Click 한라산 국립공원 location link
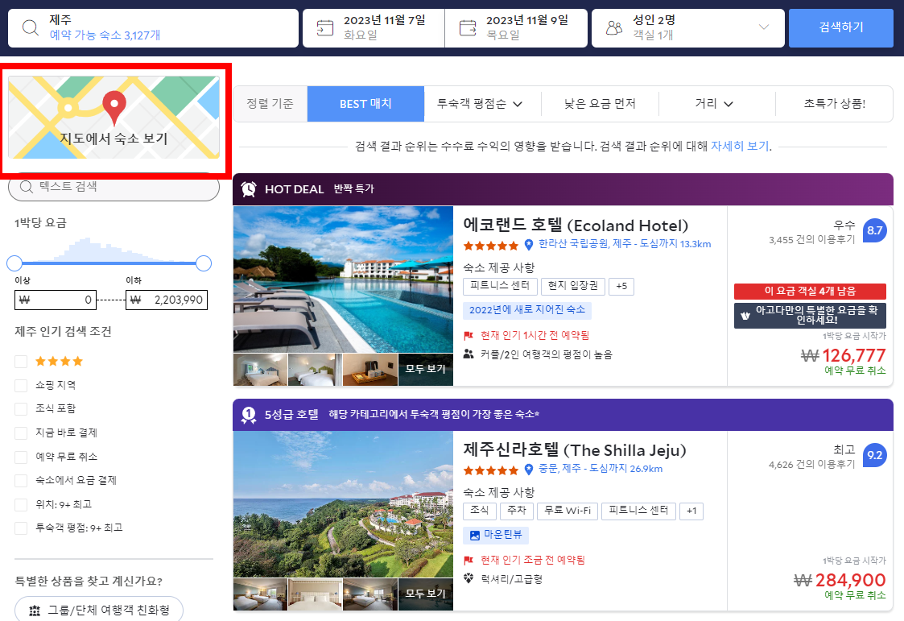Screen dimensions: 904x621 pyautogui.click(x=625, y=244)
